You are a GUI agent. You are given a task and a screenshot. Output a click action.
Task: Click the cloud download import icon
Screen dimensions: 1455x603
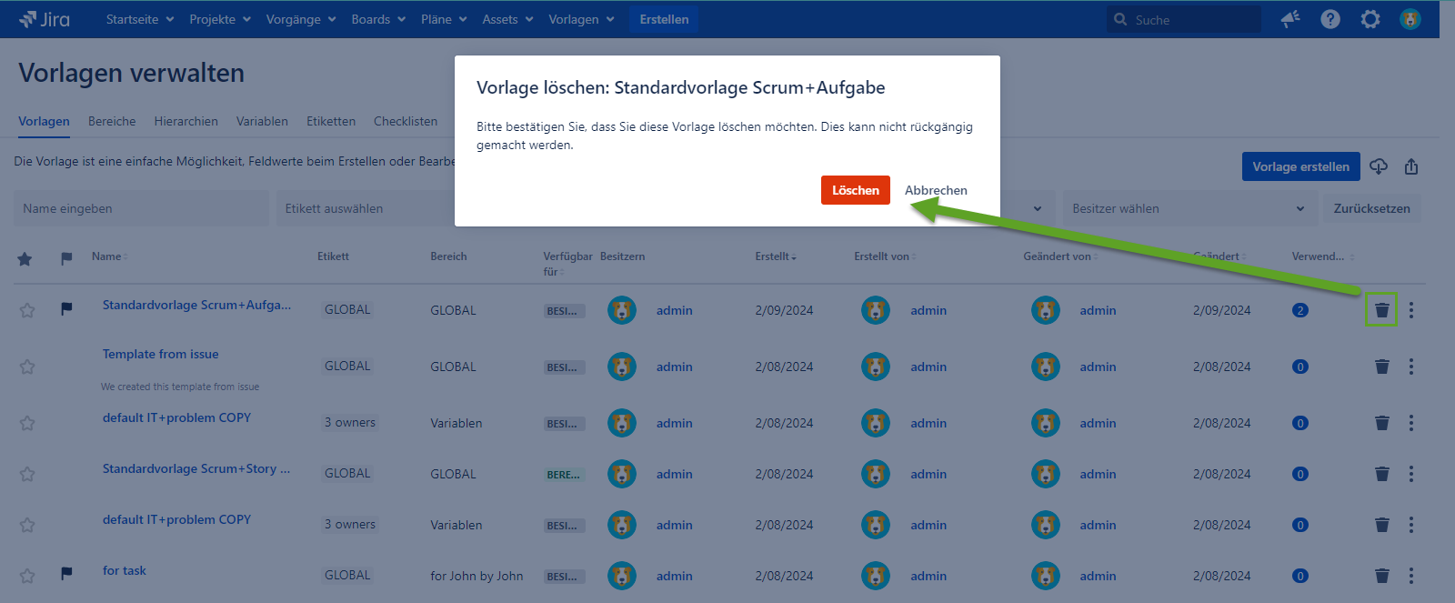(x=1379, y=166)
